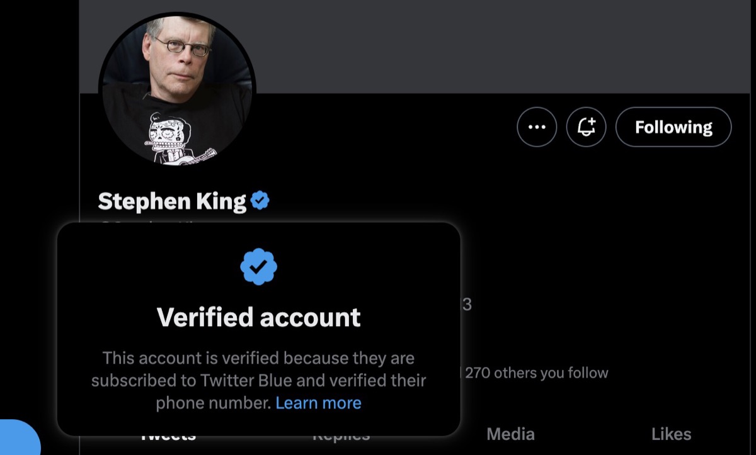This screenshot has width=756, height=455.
Task: Click the Stephen King display name
Action: [172, 201]
